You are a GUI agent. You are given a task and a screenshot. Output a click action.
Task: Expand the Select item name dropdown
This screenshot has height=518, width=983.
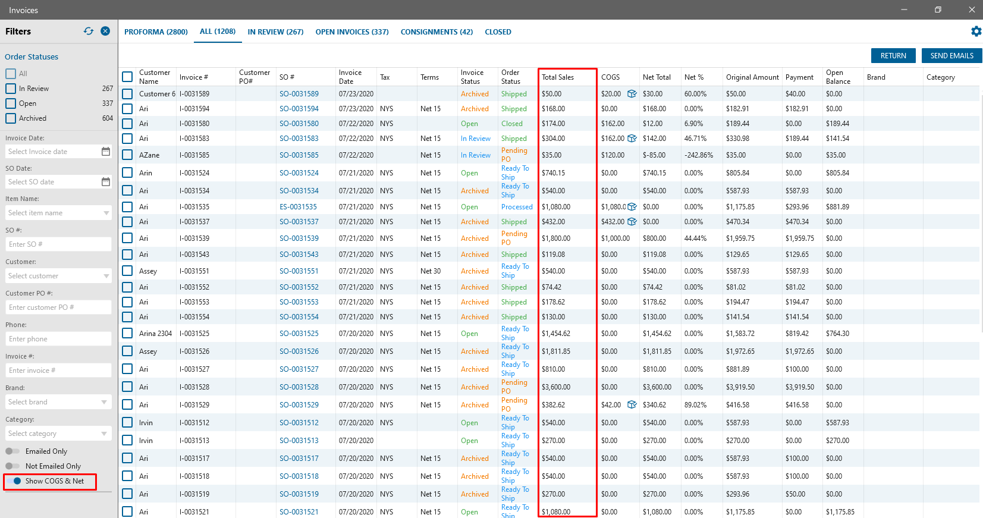106,213
